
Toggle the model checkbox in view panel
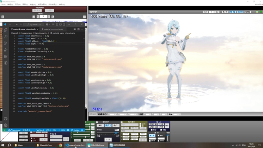152,130
